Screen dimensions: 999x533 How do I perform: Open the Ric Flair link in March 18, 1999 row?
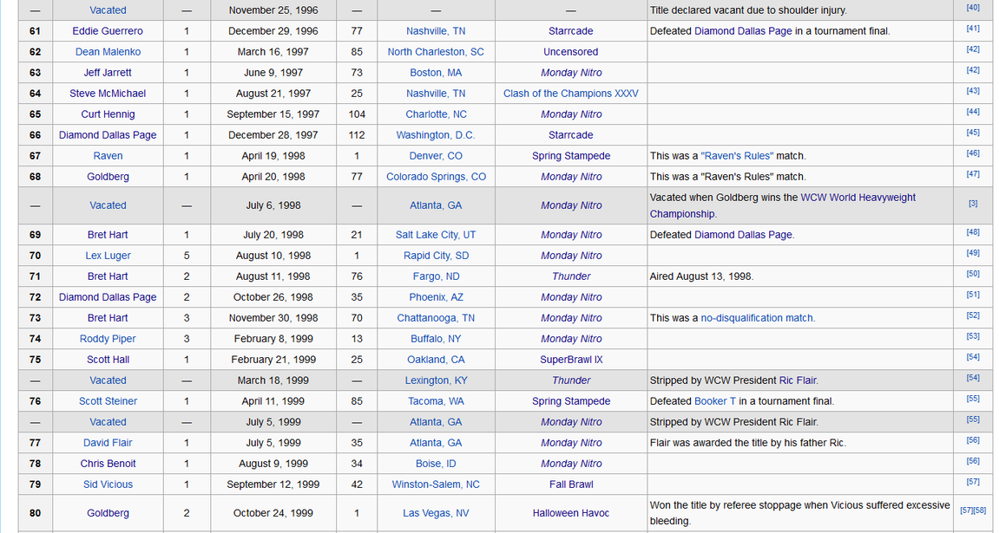click(798, 380)
